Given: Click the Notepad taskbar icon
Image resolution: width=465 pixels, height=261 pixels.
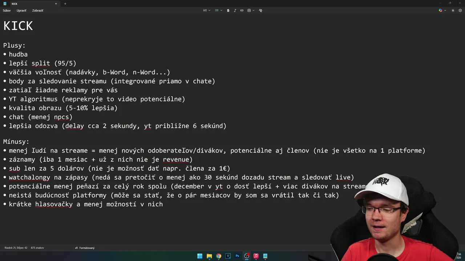Looking at the screenshot, I should pyautogui.click(x=265, y=256).
